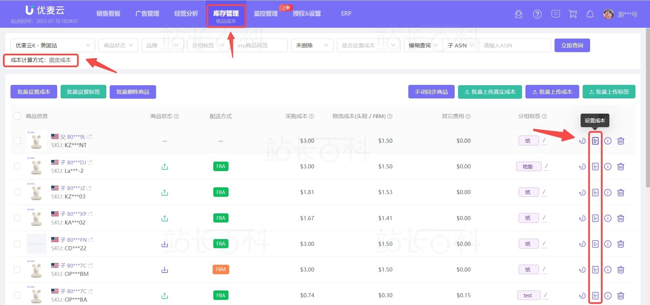The width and height of the screenshot is (650, 305).
Task: Click the 批量设置成本 button
Action: [x=34, y=92]
